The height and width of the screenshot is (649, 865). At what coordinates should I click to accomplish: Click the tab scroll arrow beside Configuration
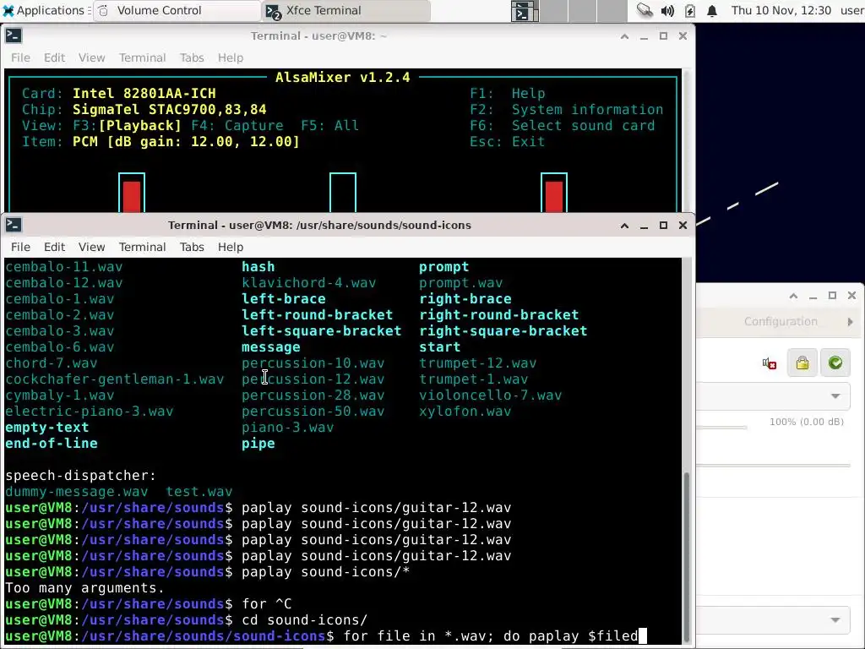[x=850, y=322]
